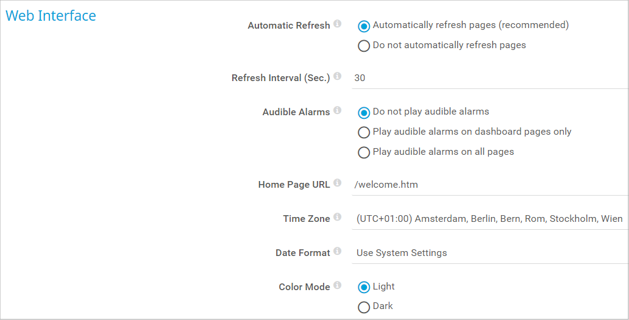
Task: Click the info icon beside Automatic Refresh
Action: click(x=338, y=24)
